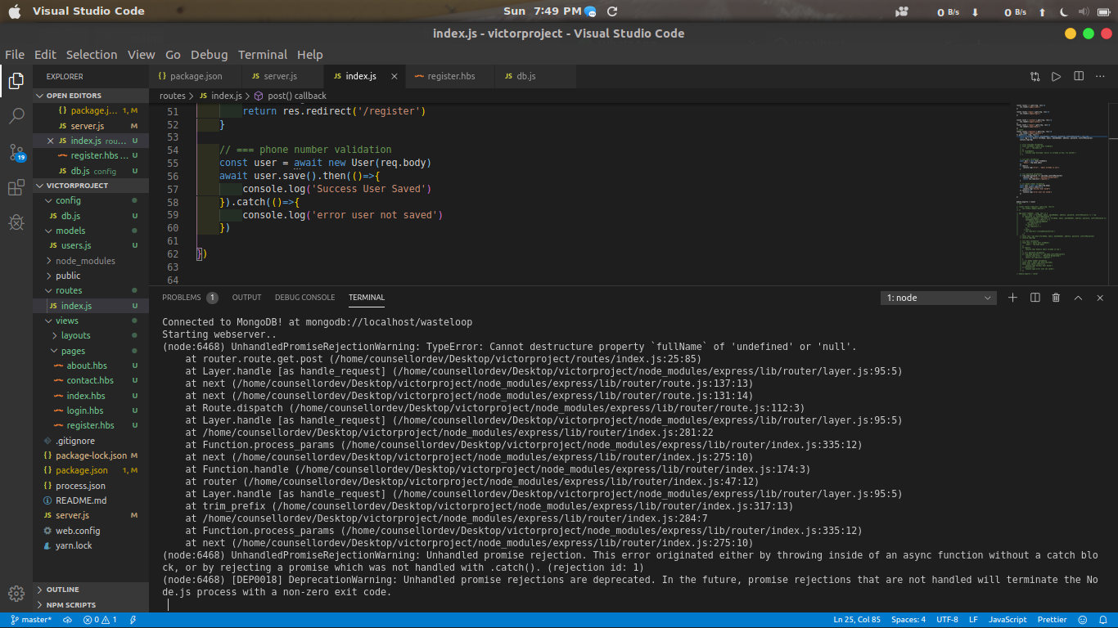Close the index.js editor tab
This screenshot has width=1118, height=628.
[x=394, y=76]
